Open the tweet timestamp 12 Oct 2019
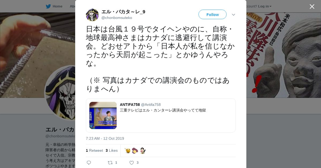321x168 pixels. (105, 138)
